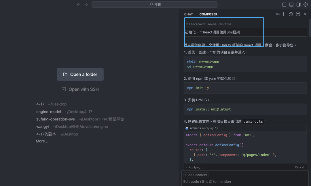Click the pin icon beside Checkpoint saved
The height and width of the screenshot is (186, 311).
[187, 24]
